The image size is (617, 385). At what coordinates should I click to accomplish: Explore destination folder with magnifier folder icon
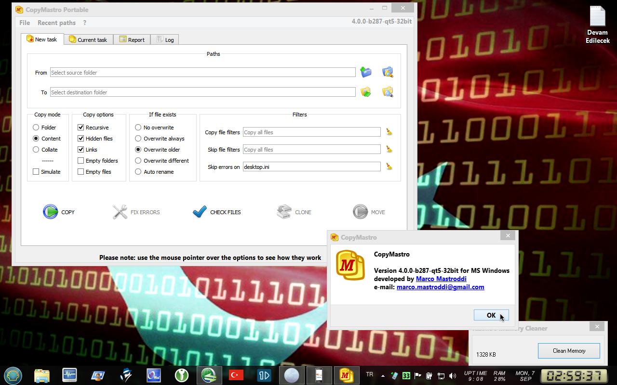(x=388, y=92)
